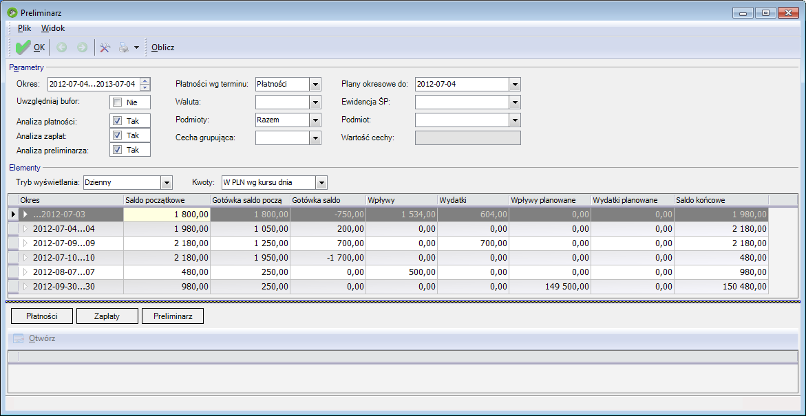Select the 604,00 Wydatki cell
The image size is (806, 416).
(x=474, y=214)
